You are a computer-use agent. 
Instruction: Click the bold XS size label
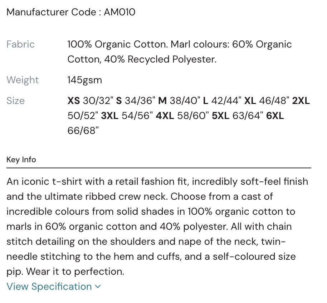74,101
